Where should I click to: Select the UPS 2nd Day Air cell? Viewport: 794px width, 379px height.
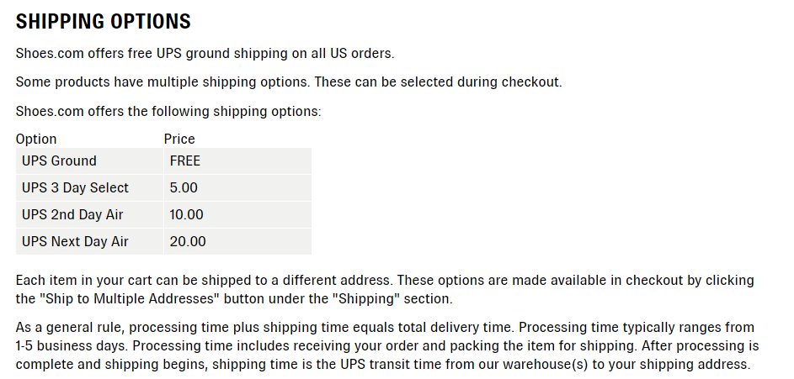[89, 215]
